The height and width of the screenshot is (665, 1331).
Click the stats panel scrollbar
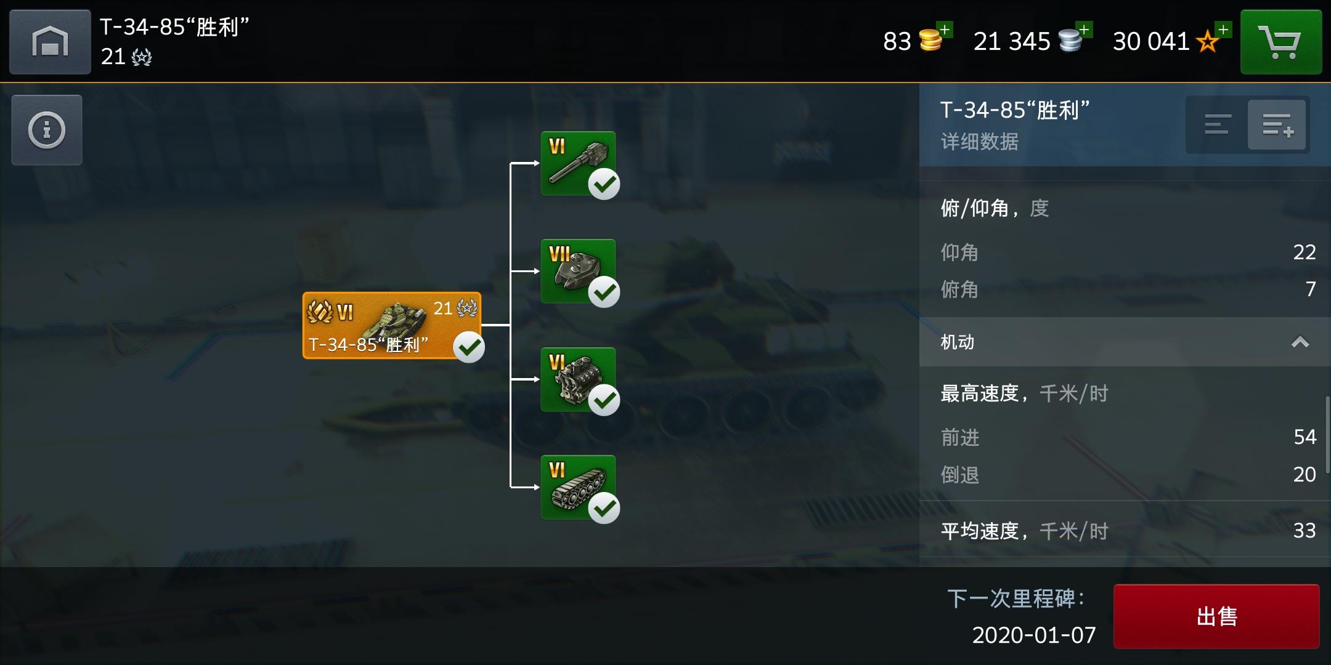point(1327,435)
